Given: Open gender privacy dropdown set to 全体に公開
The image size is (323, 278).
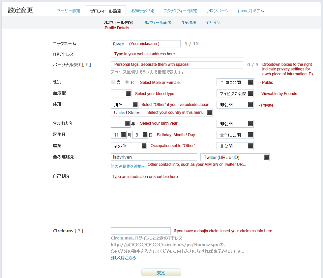Looking at the screenshot, I should [235, 82].
